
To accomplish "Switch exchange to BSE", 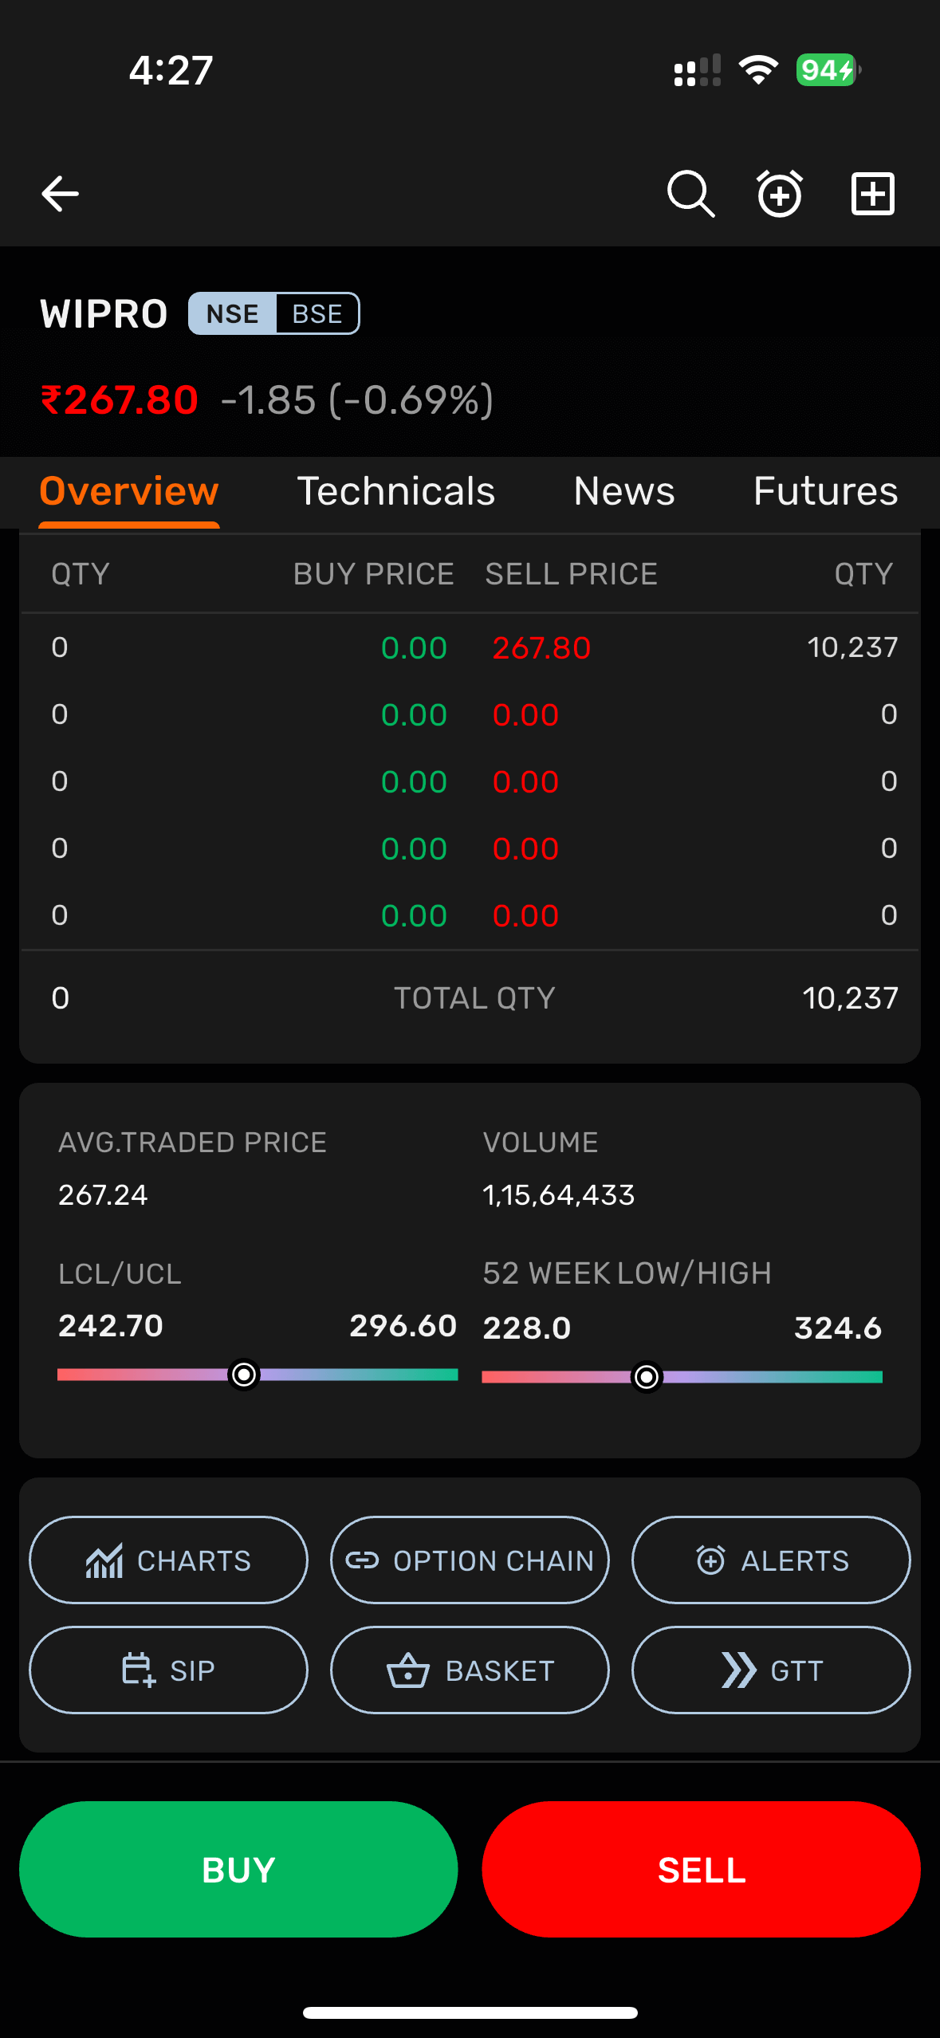I will tap(317, 314).
